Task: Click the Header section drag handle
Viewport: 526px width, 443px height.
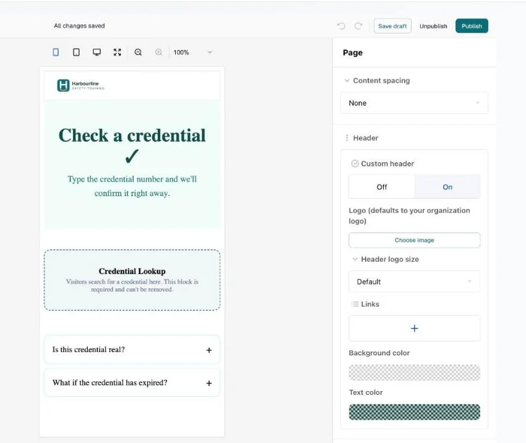Action: tap(347, 138)
